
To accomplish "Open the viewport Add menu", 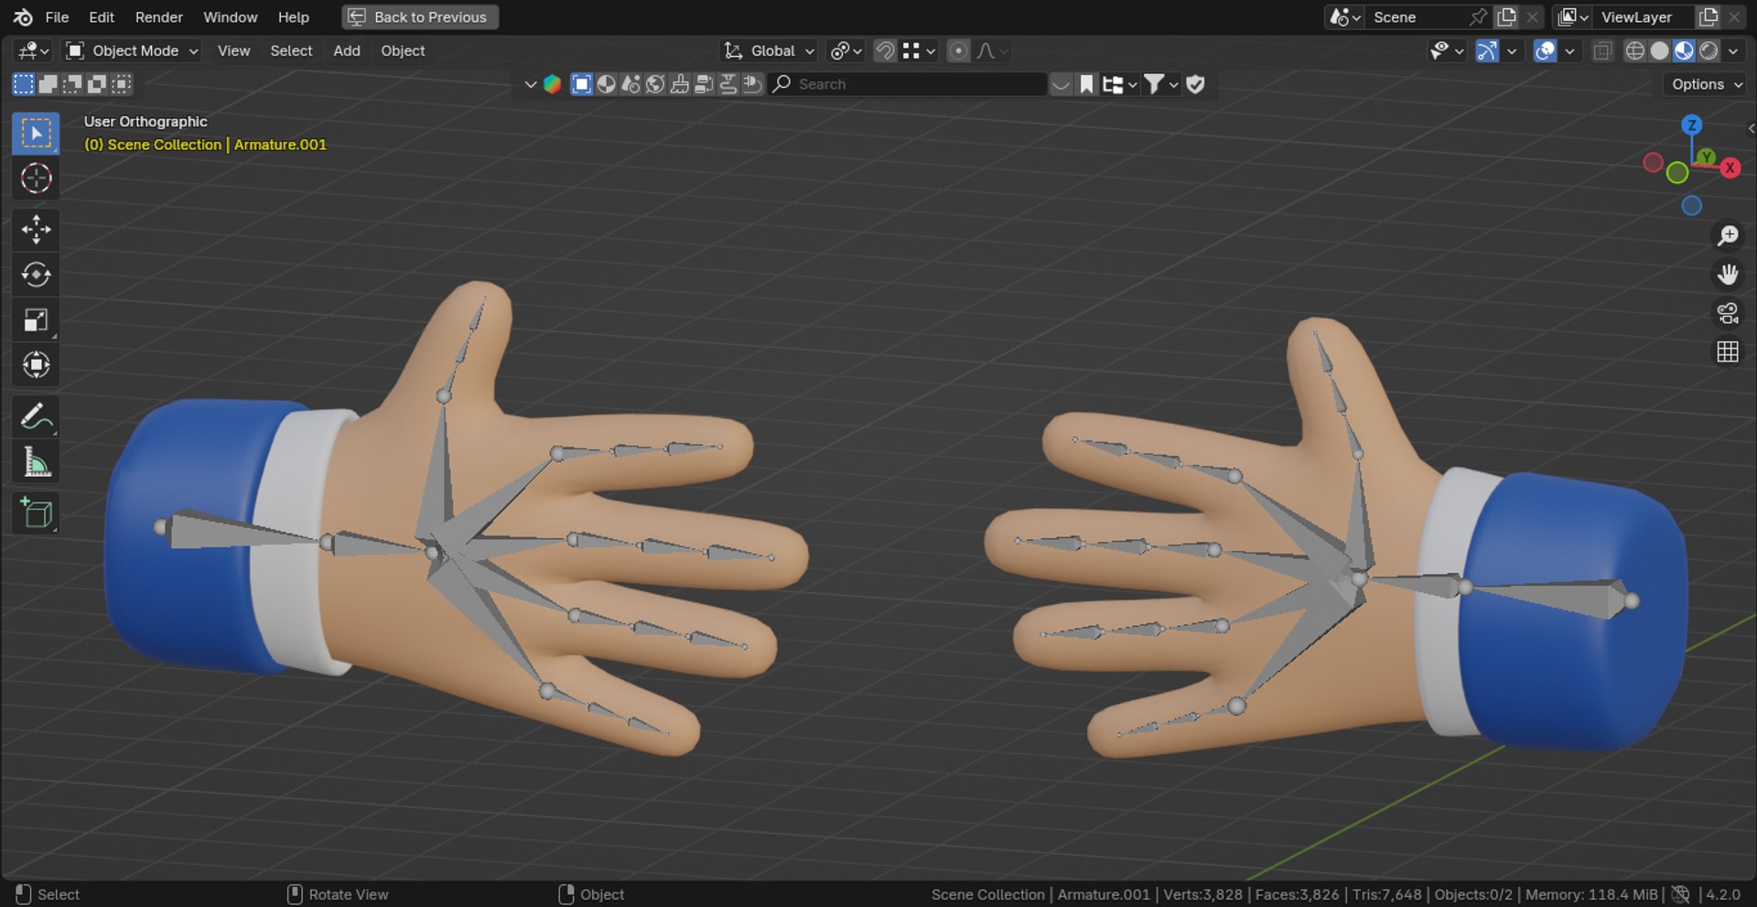I will coord(347,51).
